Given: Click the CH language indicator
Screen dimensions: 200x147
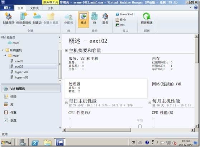Looking at the screenshot, I should coord(133,142).
